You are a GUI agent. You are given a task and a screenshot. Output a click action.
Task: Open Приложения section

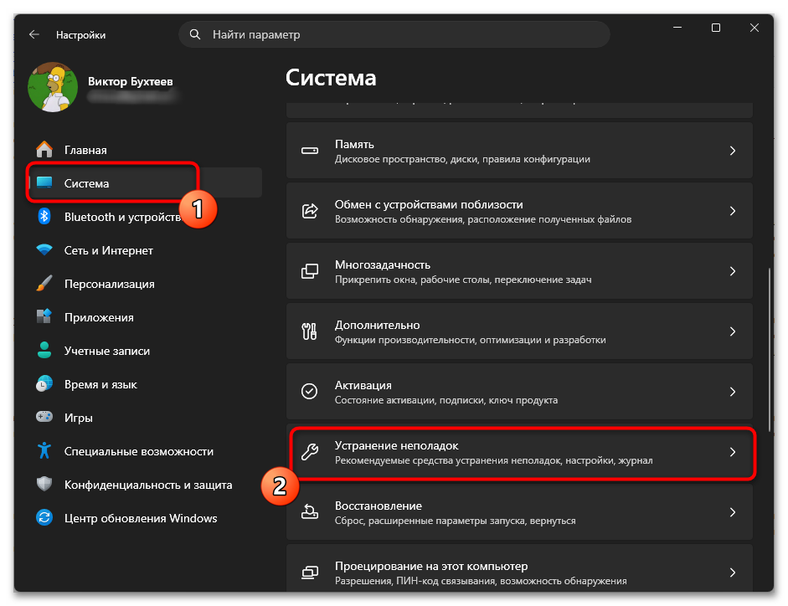click(146, 317)
